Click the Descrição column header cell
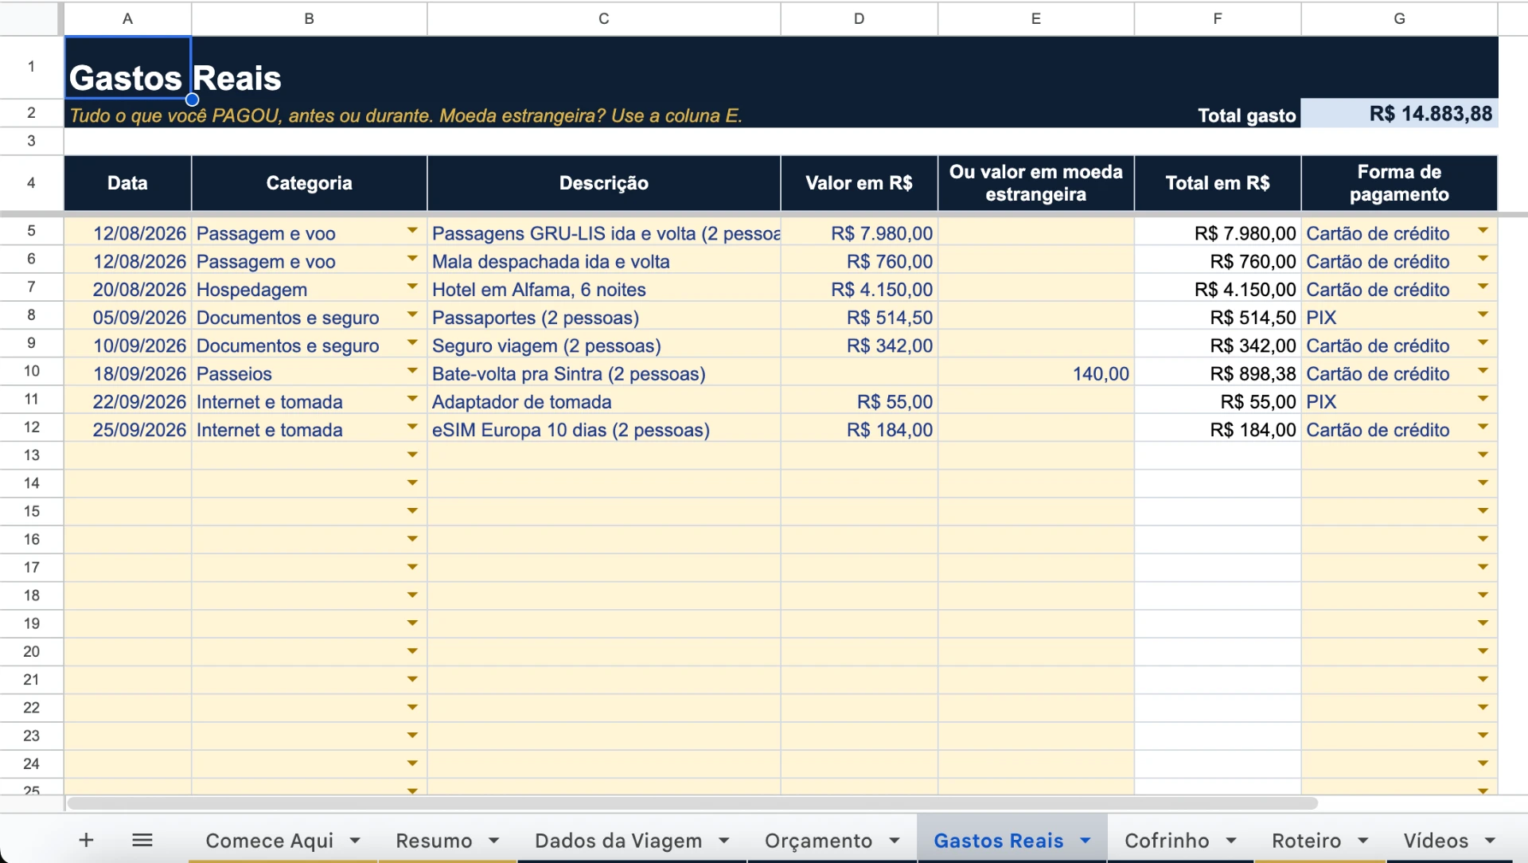Viewport: 1528px width, 863px height. [604, 183]
